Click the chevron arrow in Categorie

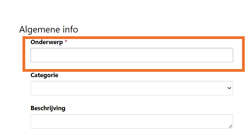[x=229, y=88]
